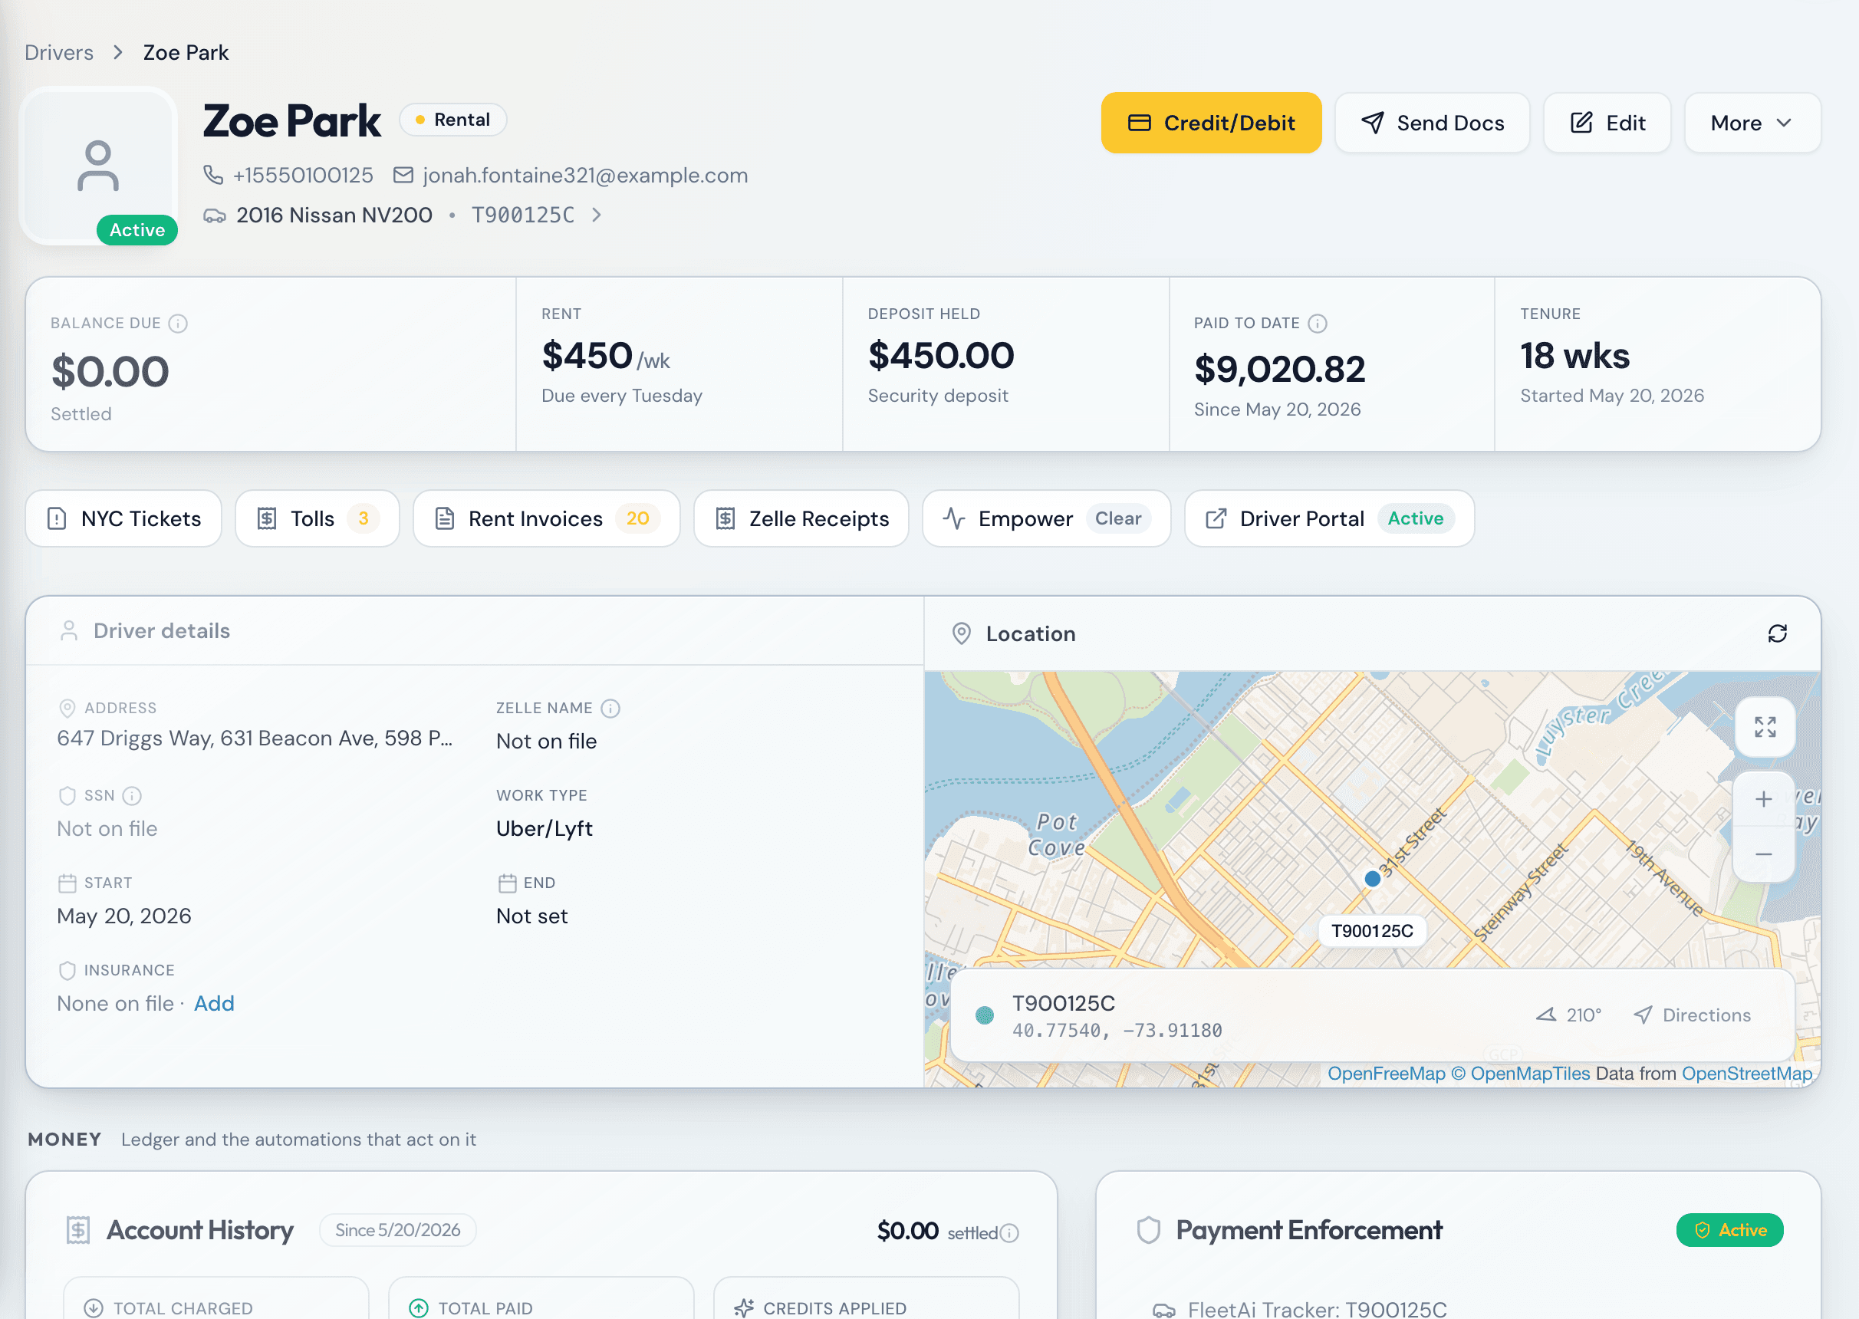Viewport: 1859px width, 1319px height.
Task: Open the NYC Tickets tab
Action: click(123, 518)
